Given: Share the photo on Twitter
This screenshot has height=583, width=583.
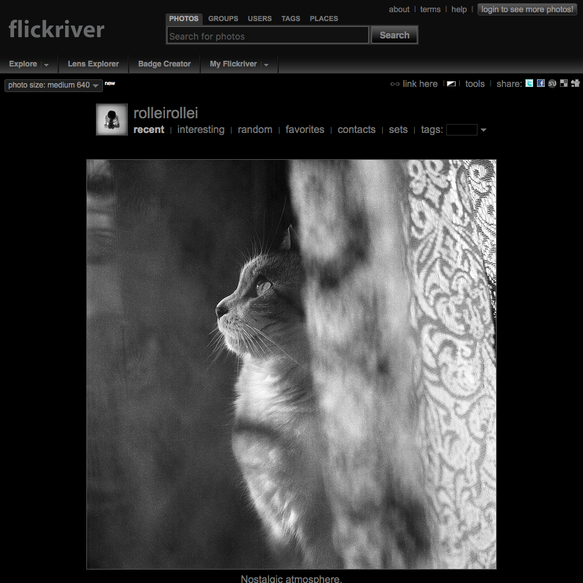Looking at the screenshot, I should tap(529, 83).
